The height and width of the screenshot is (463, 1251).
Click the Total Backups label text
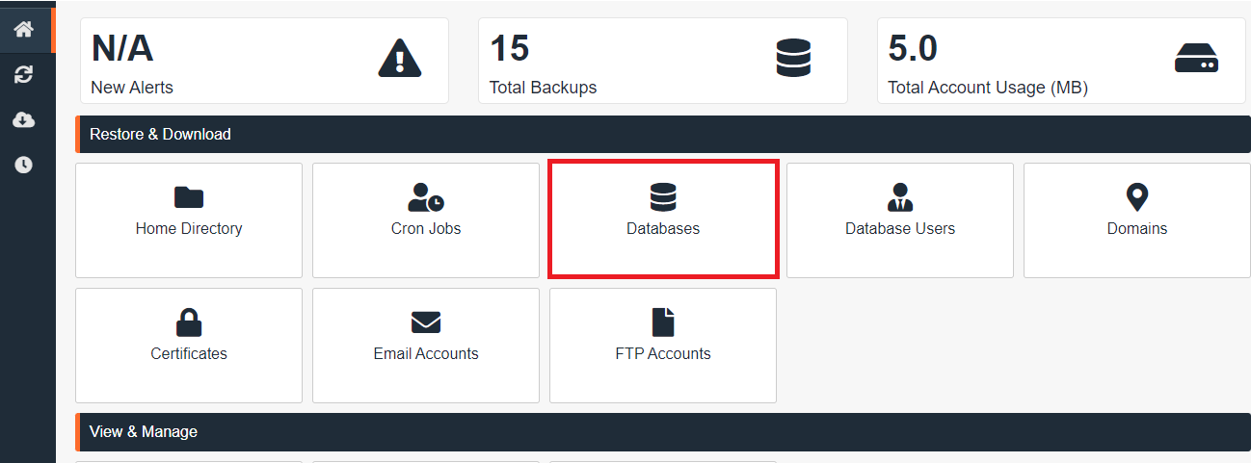[x=543, y=88]
